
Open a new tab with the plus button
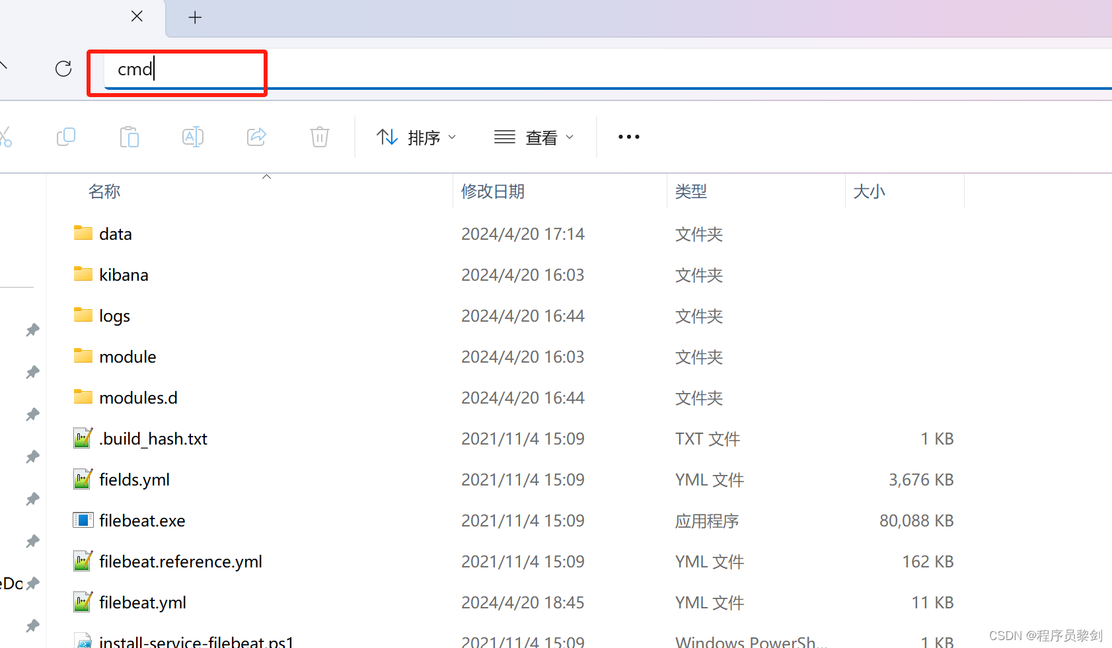194,17
